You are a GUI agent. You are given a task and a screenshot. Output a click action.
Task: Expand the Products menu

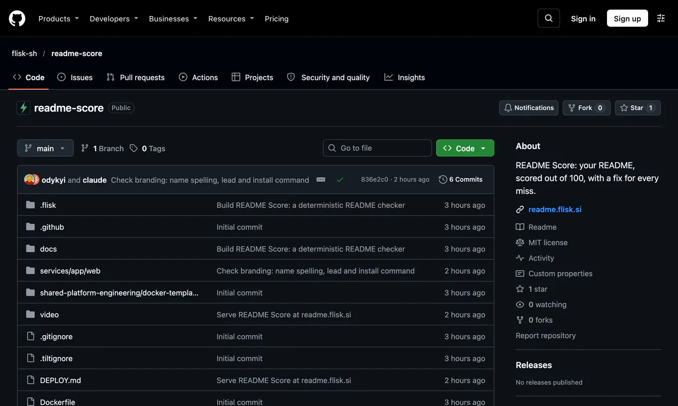pos(59,19)
